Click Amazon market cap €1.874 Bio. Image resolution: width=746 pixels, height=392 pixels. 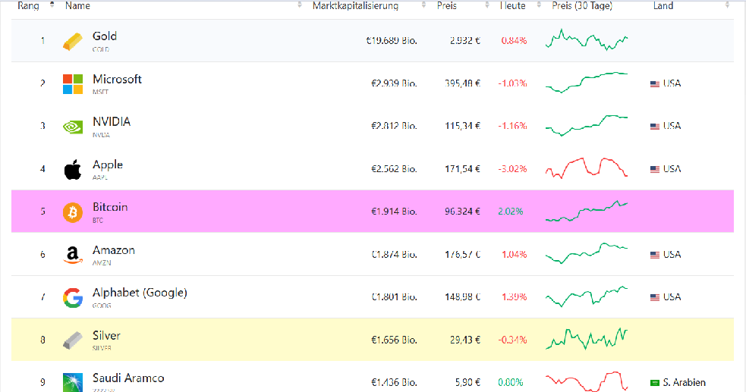coord(394,255)
